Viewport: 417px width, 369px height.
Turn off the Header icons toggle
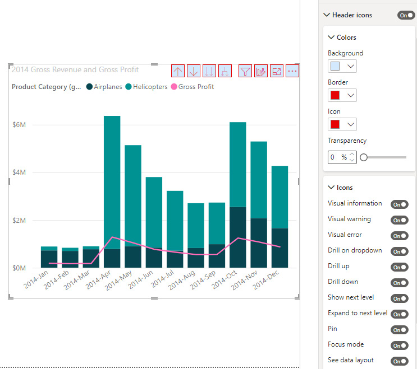point(406,15)
